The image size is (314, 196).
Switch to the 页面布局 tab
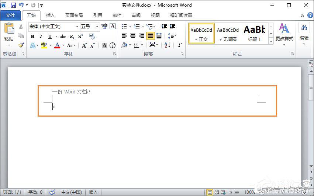tap(74, 16)
